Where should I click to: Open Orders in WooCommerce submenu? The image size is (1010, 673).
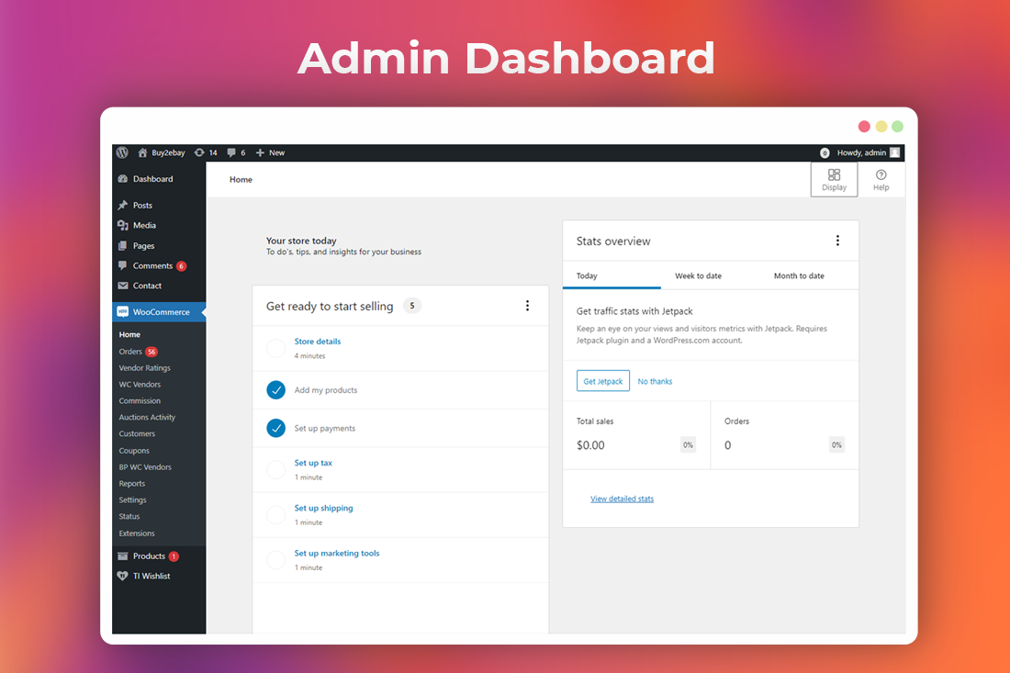coord(130,352)
